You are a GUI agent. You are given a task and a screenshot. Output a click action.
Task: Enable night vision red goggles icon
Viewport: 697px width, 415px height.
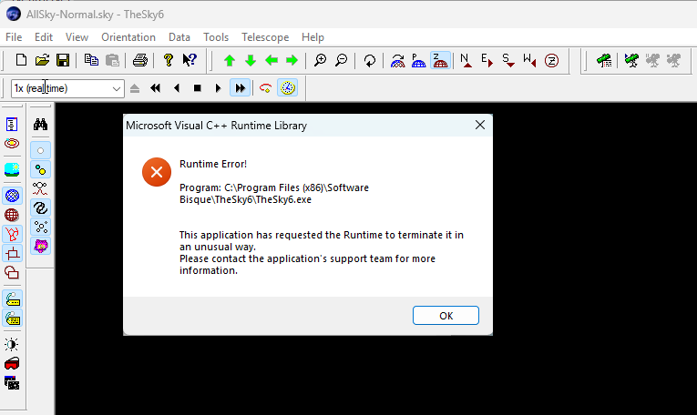click(12, 363)
